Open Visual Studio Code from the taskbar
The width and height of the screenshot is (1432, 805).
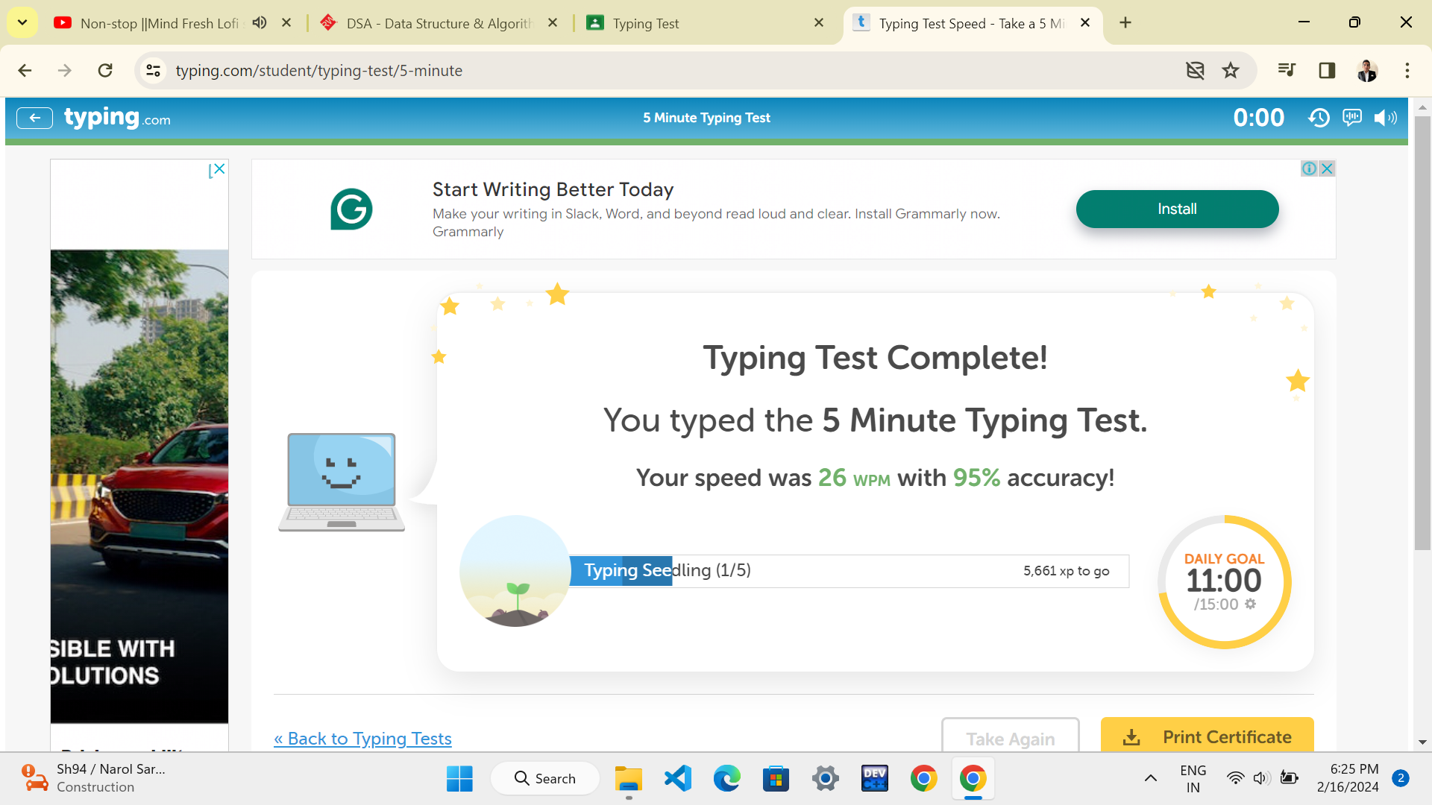click(x=678, y=778)
